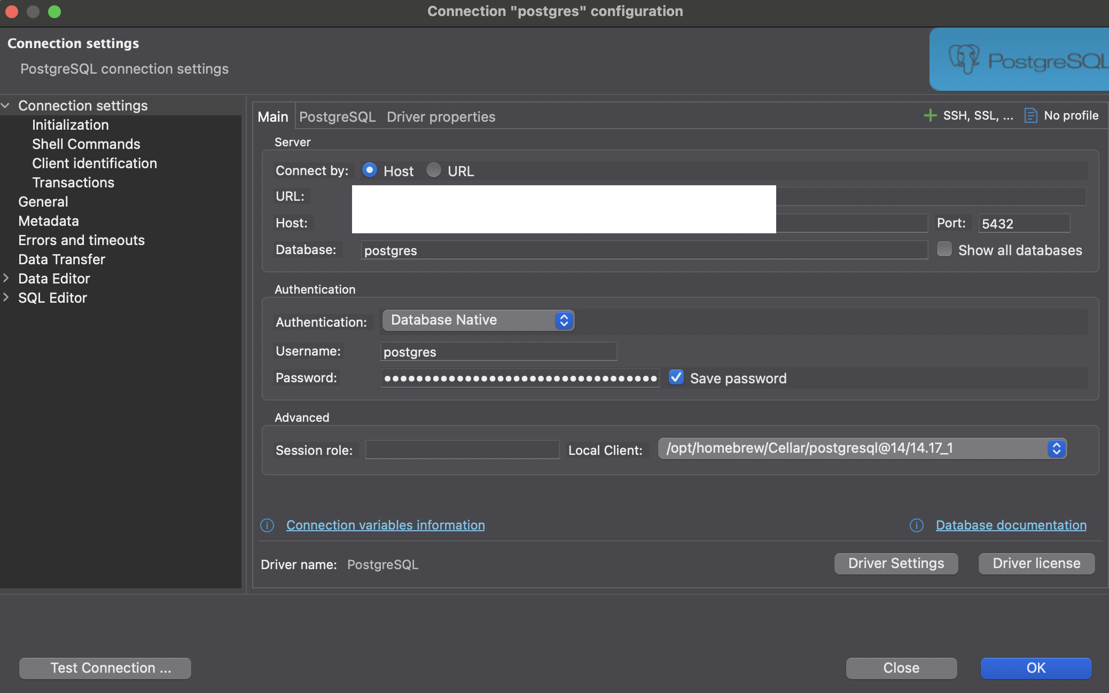
Task: Click the Database field with postgres
Action: pos(644,250)
